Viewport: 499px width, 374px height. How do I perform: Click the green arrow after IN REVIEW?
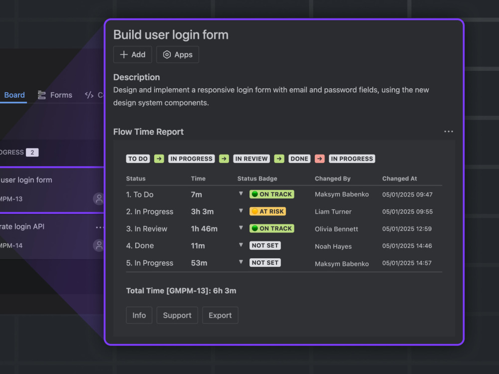(x=279, y=159)
